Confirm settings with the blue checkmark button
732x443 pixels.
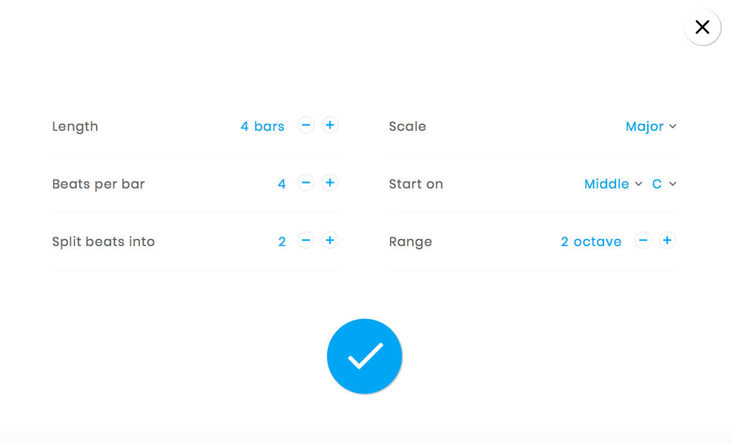(364, 355)
